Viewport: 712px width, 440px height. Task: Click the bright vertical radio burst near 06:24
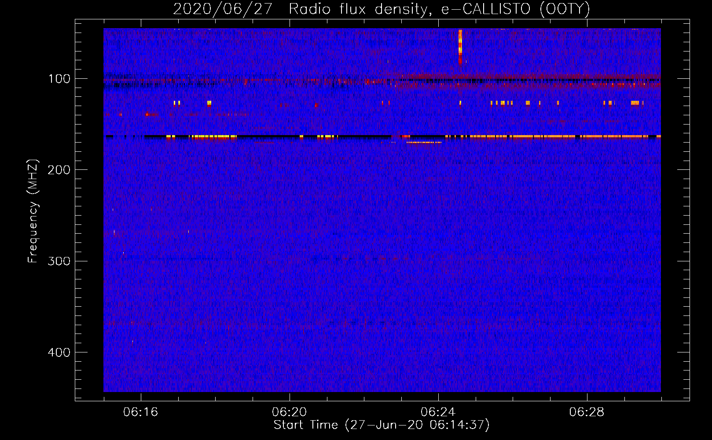[x=460, y=48]
